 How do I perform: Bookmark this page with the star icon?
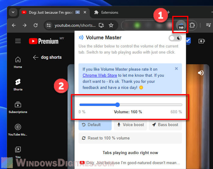(x=111, y=25)
